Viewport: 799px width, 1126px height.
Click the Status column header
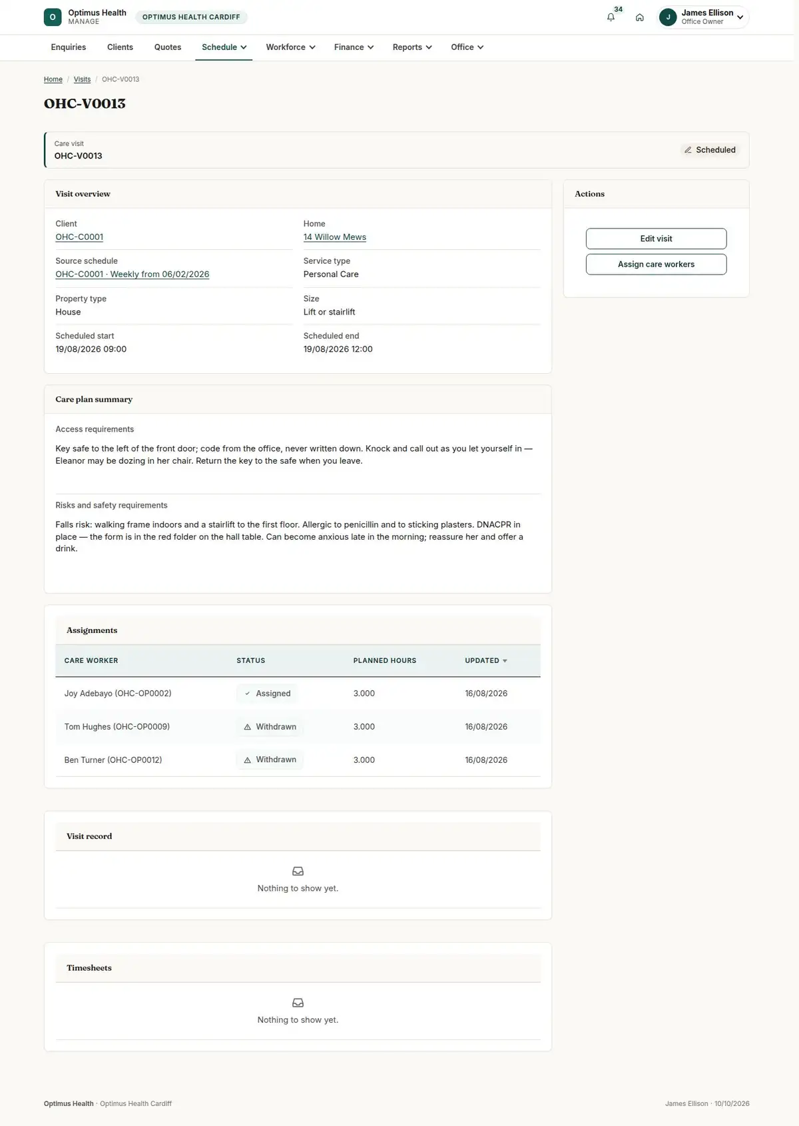(x=251, y=661)
